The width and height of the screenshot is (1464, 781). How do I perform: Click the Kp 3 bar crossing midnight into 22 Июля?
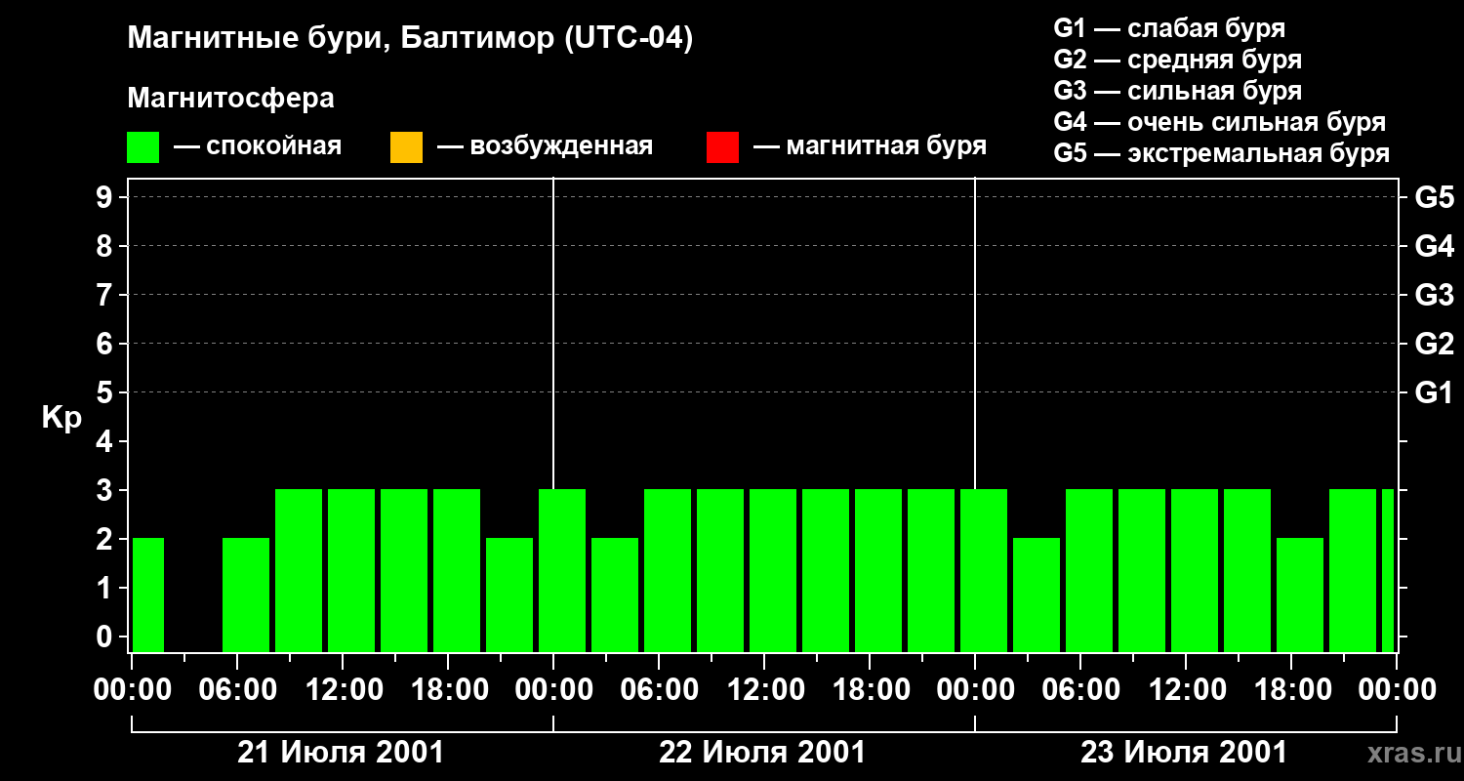pyautogui.click(x=562, y=570)
